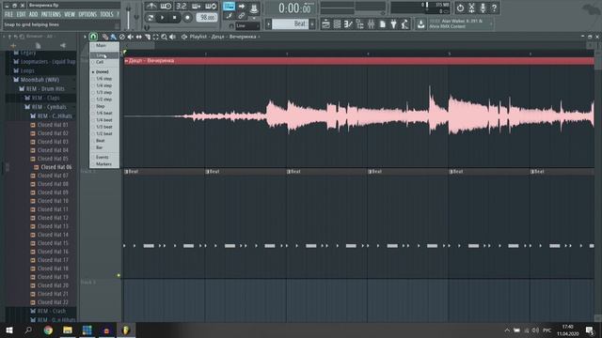Select 1/4 beat snap option
The width and height of the screenshot is (602, 338).
[x=104, y=120]
